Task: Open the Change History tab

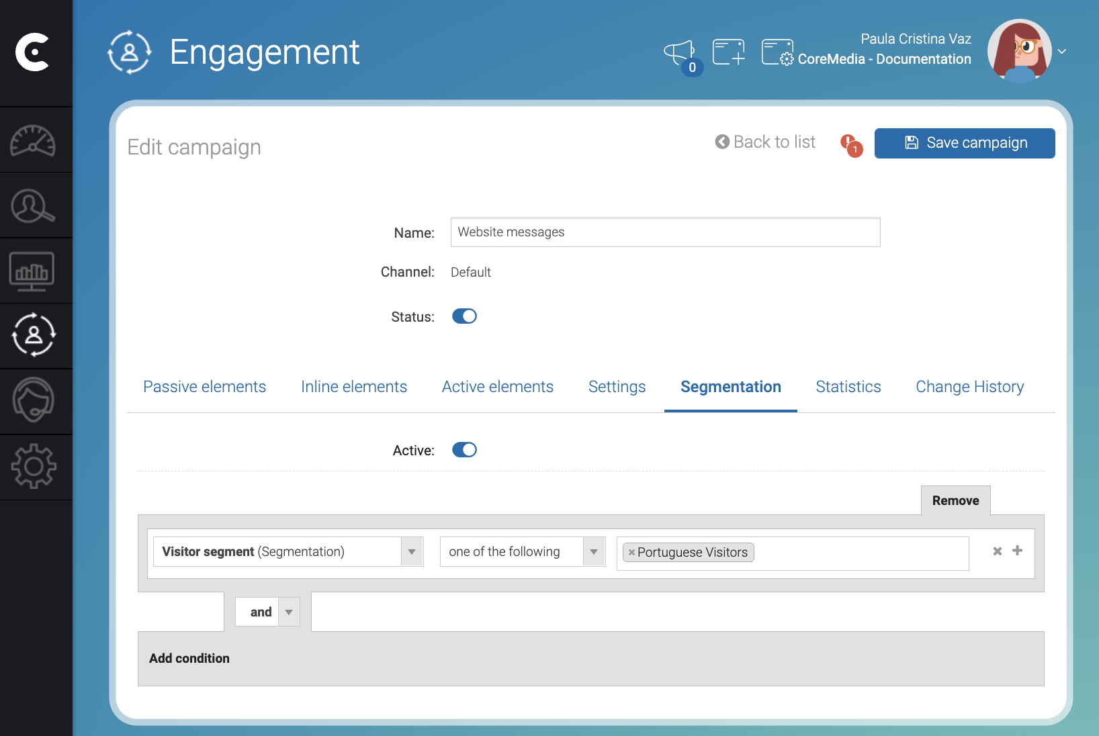Action: click(970, 387)
